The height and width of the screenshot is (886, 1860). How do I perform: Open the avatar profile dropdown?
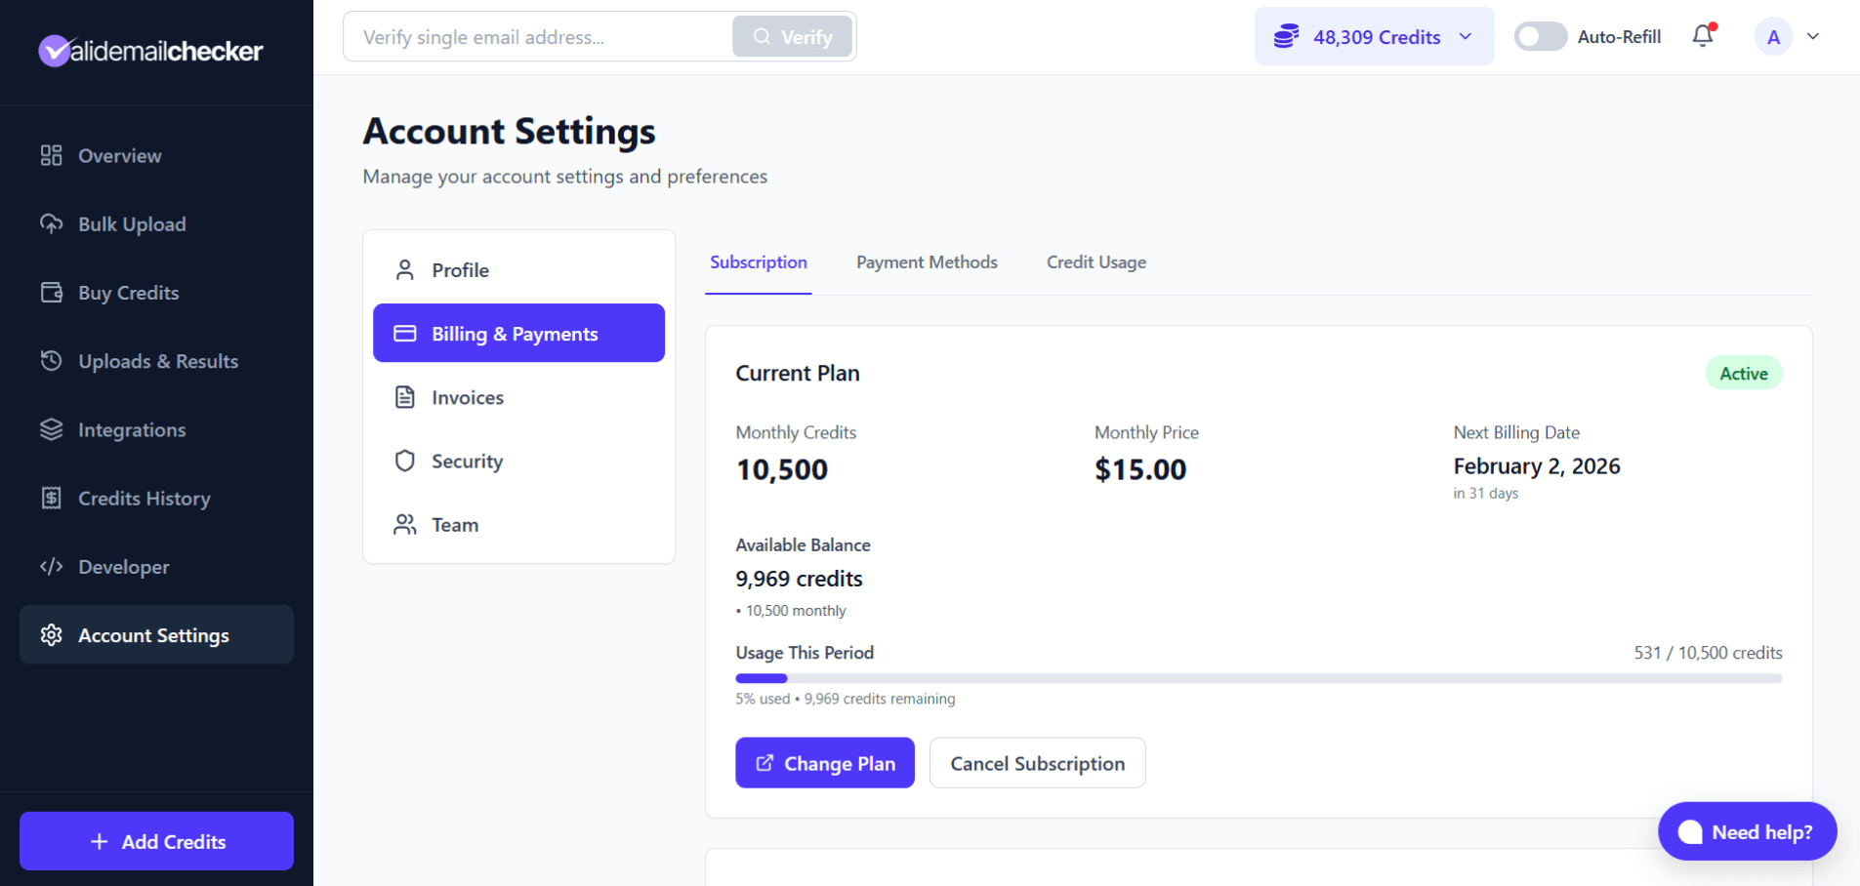coord(1772,36)
